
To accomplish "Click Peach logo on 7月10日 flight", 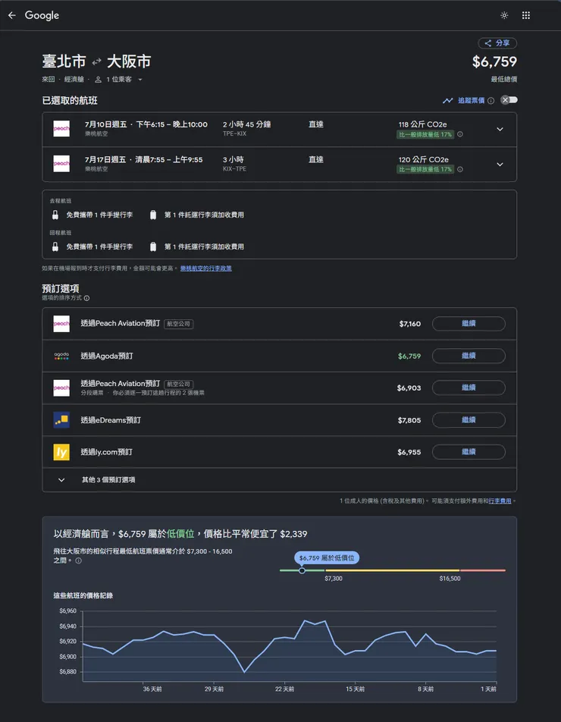I will pos(61,129).
